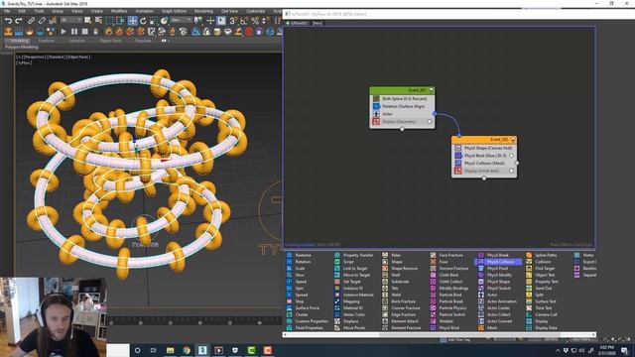Expand the Polygon Modeling panel
The height and width of the screenshot is (357, 635).
[22, 47]
